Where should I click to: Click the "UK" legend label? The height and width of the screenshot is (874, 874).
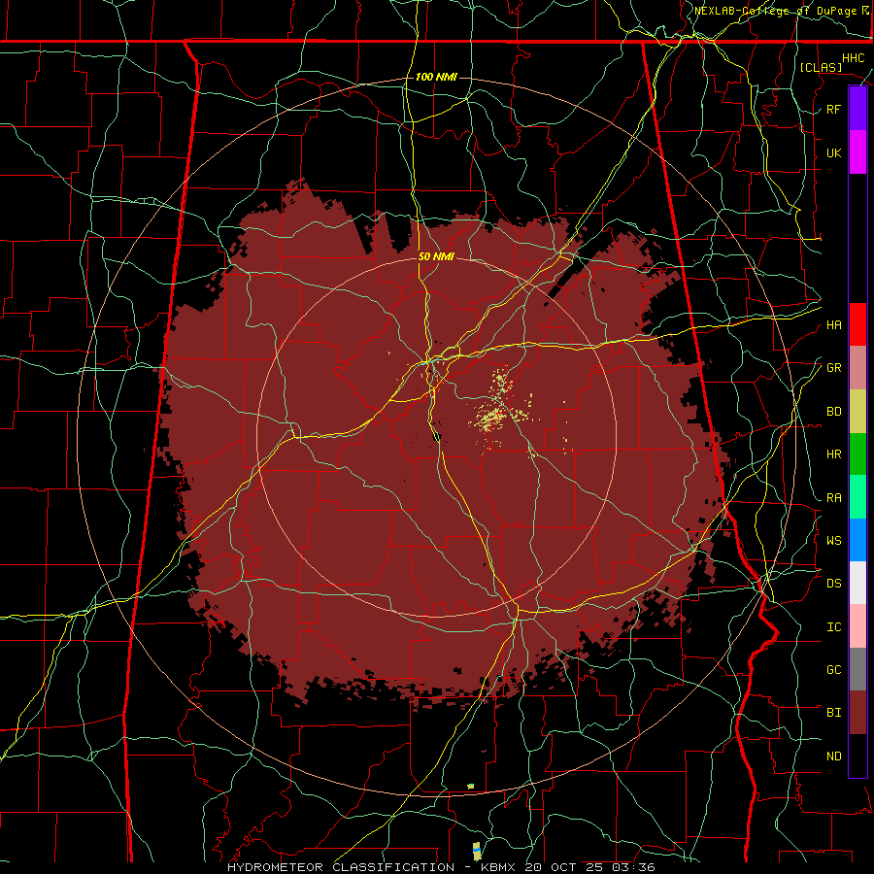pos(834,152)
